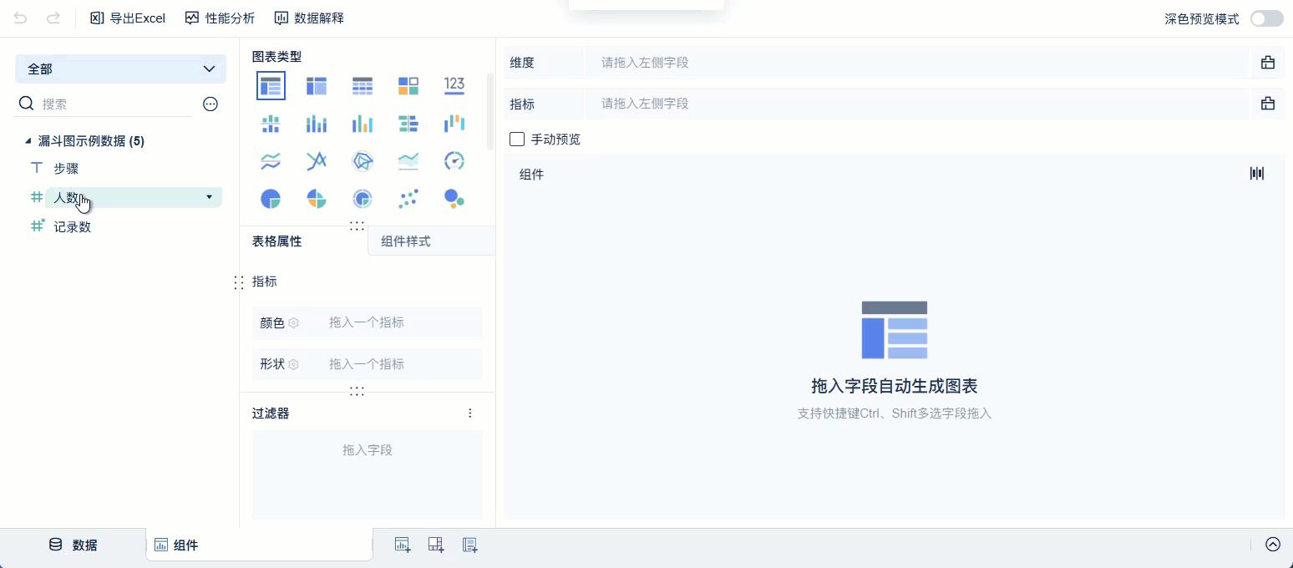Click the 指标 label in 表格属性 panel
Screen dimensions: 1293x568
pyautogui.click(x=265, y=281)
